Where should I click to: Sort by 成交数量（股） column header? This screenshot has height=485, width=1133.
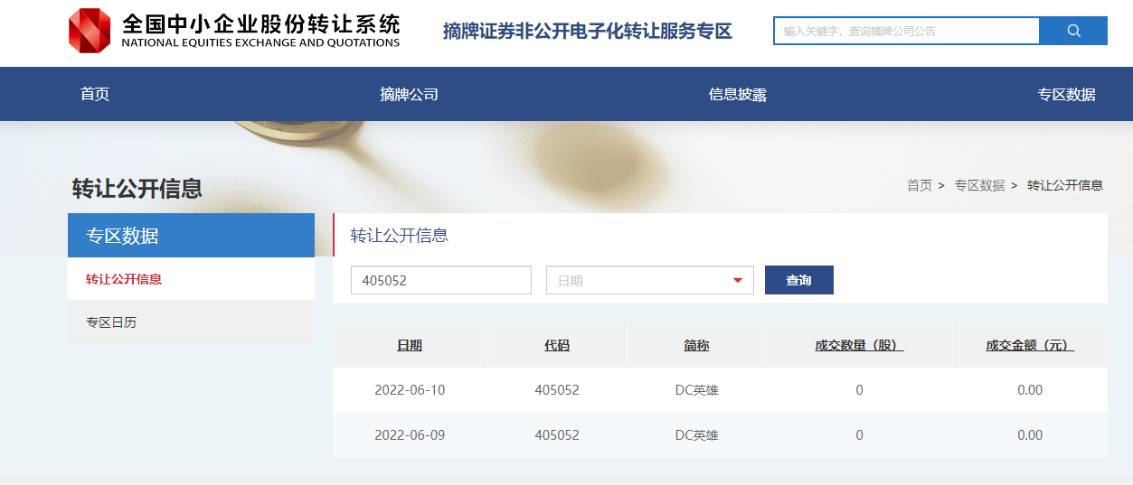point(859,345)
